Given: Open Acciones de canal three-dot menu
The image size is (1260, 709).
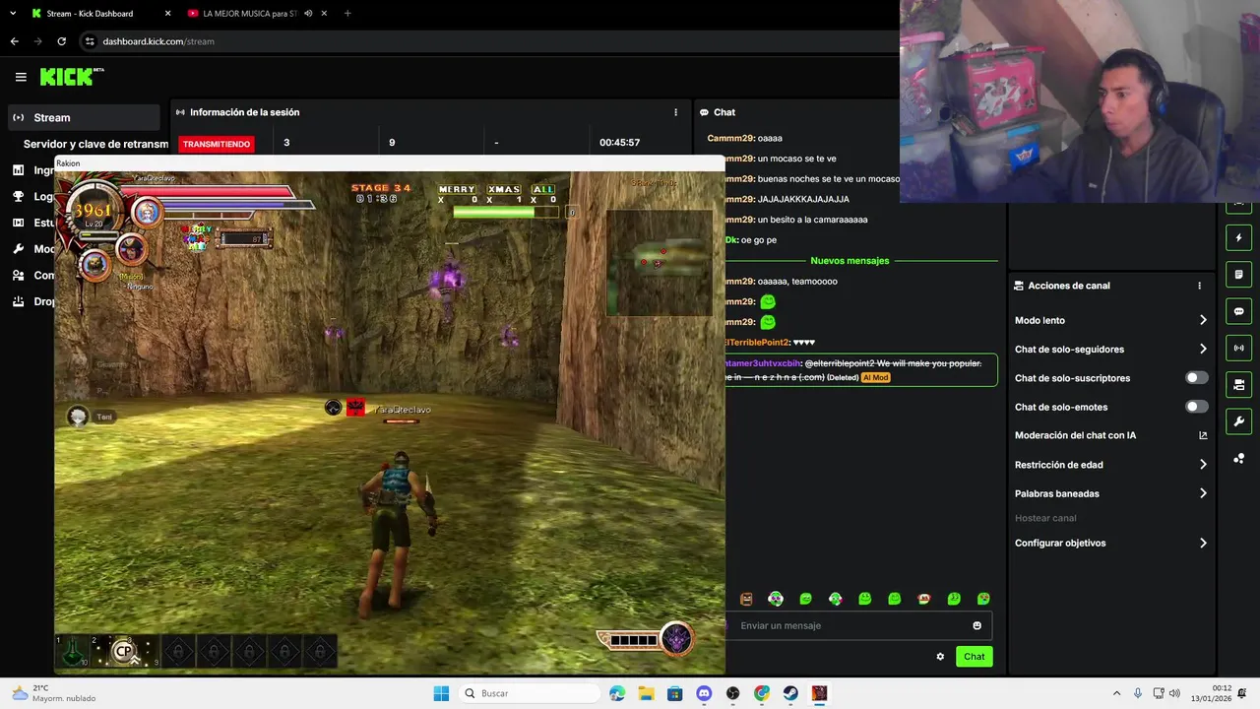Looking at the screenshot, I should (x=1199, y=286).
